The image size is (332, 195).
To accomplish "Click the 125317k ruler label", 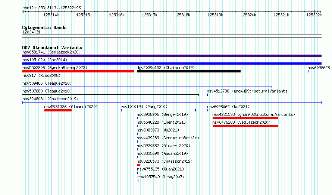I will point(150,15).
